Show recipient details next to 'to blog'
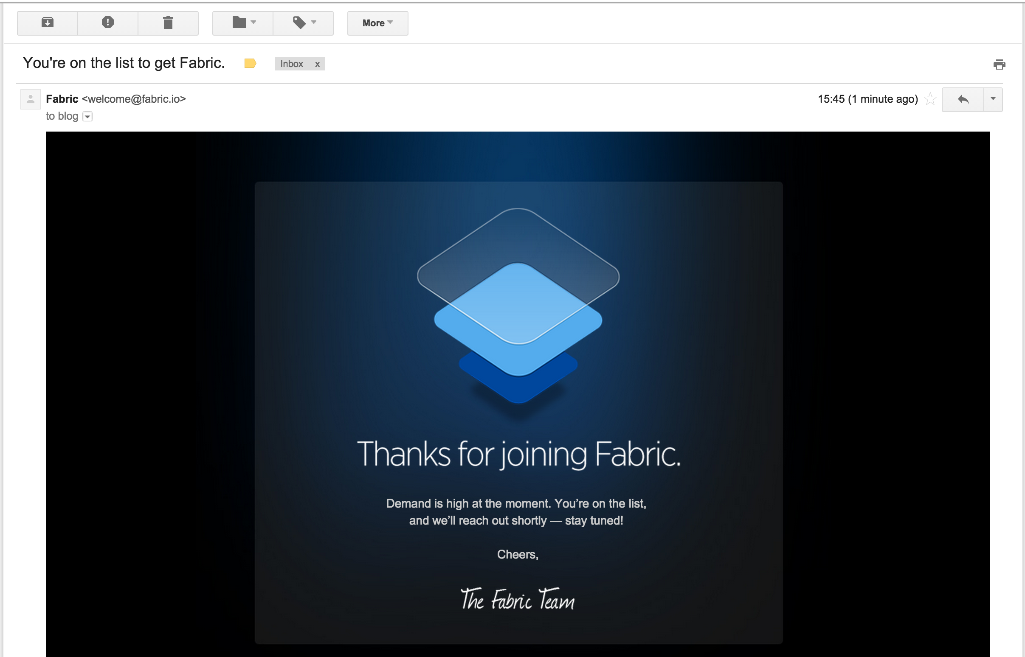The image size is (1025, 657). point(87,116)
